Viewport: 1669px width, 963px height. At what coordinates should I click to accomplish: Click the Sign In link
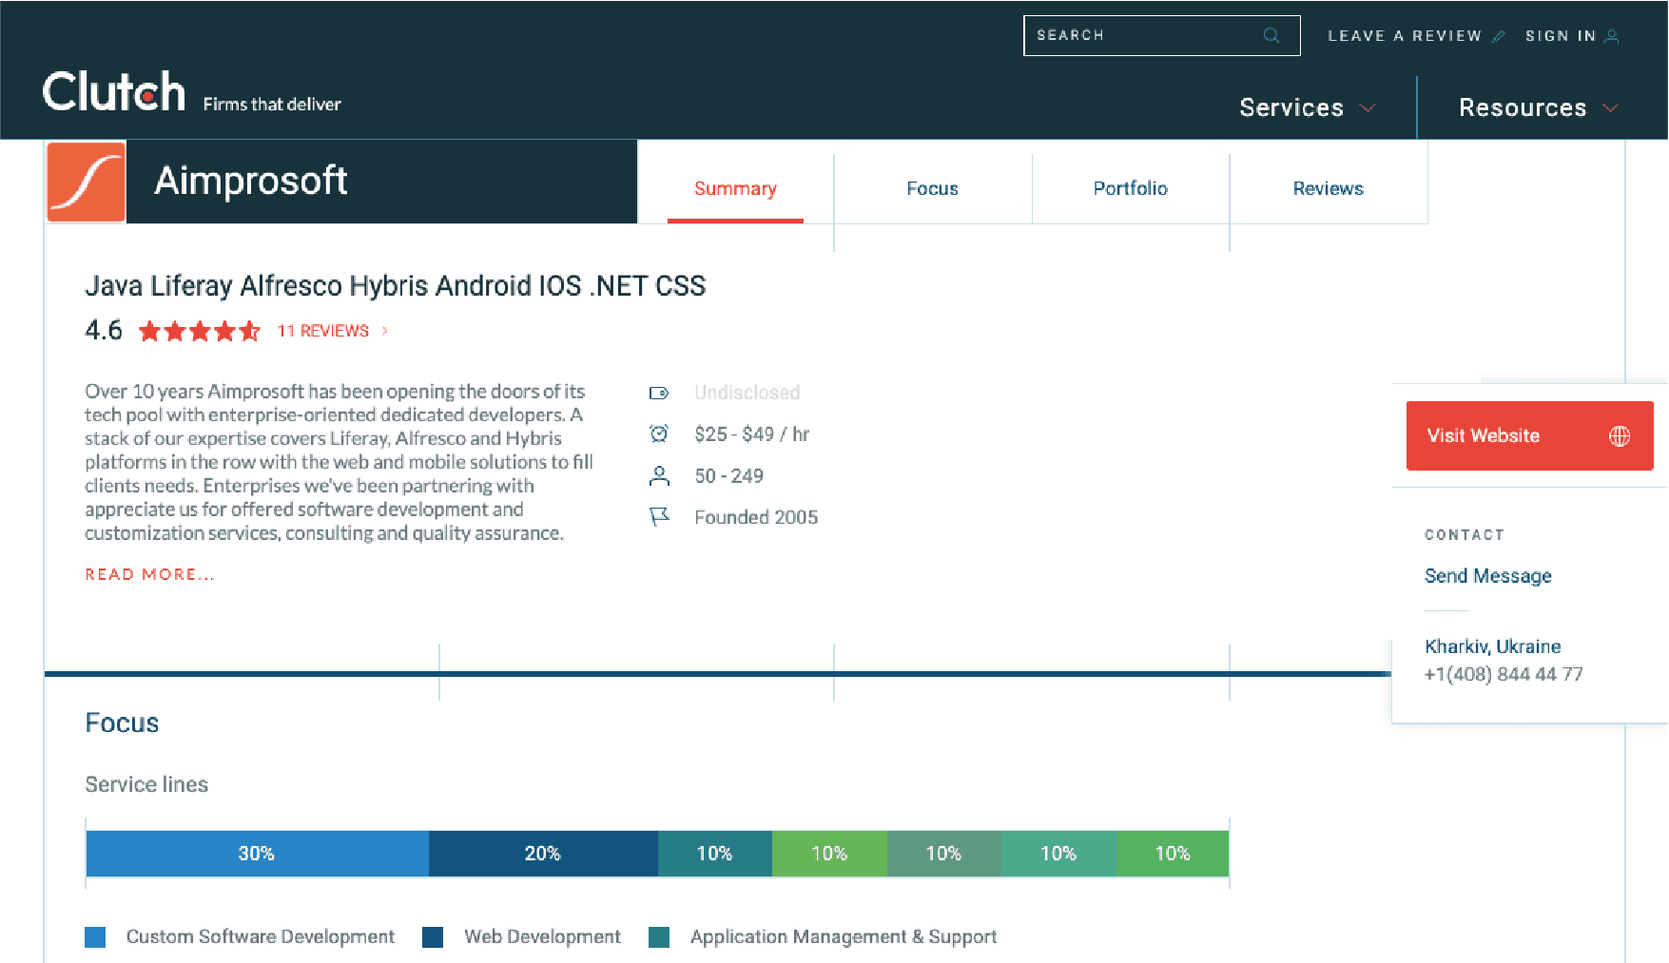1561,36
